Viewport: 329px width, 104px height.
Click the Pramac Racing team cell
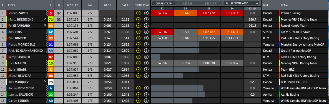304,13
